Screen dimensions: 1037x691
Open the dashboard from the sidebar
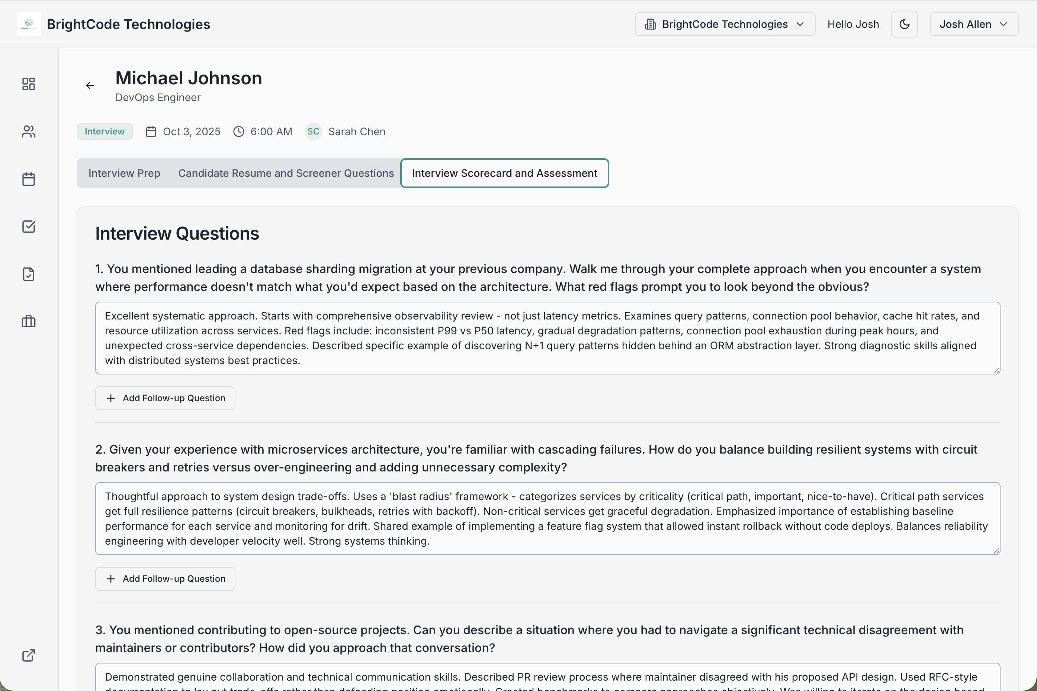point(28,84)
